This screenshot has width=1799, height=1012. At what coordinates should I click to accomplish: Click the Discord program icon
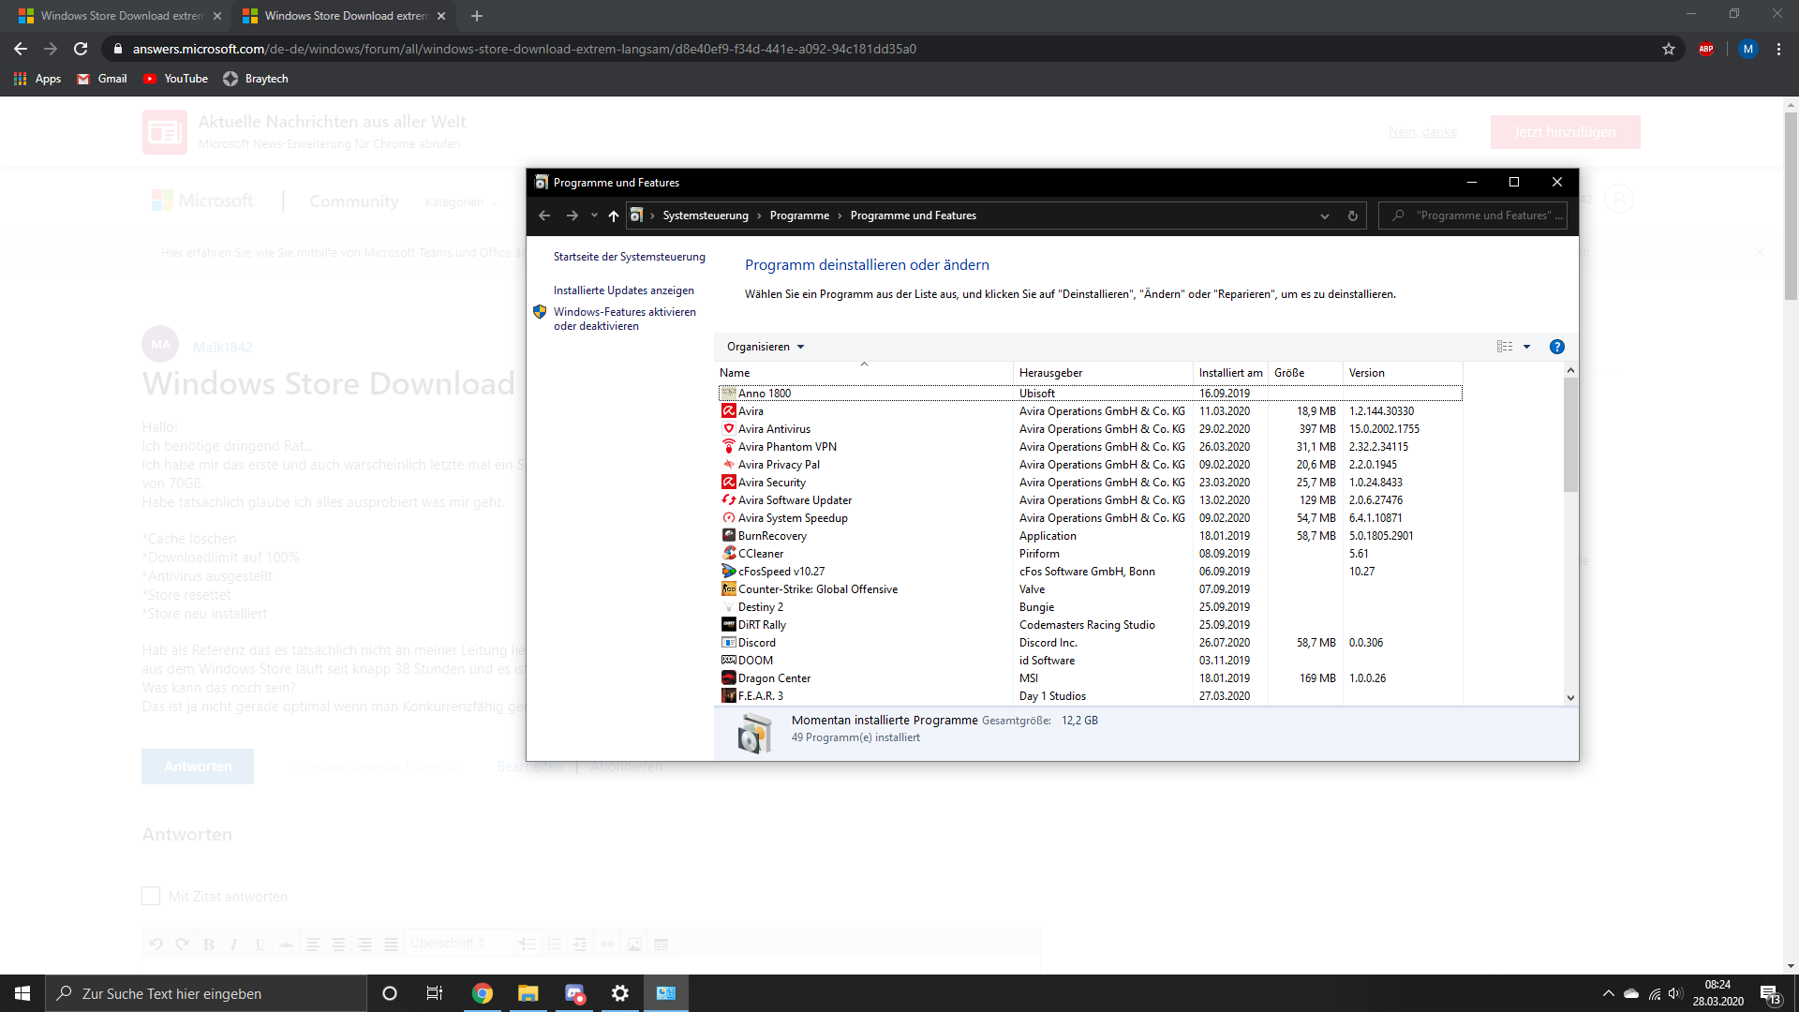click(728, 643)
